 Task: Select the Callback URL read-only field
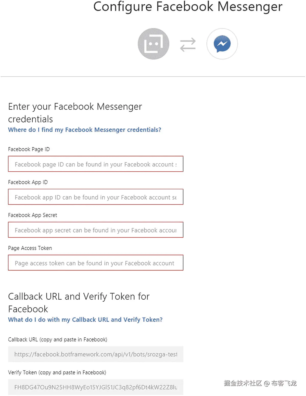(96, 354)
